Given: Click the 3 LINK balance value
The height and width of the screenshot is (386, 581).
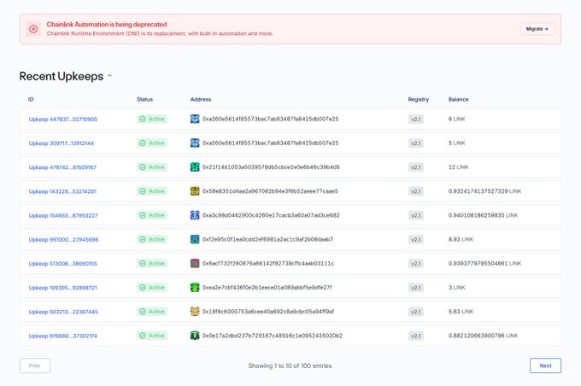Looking at the screenshot, I should (457, 288).
